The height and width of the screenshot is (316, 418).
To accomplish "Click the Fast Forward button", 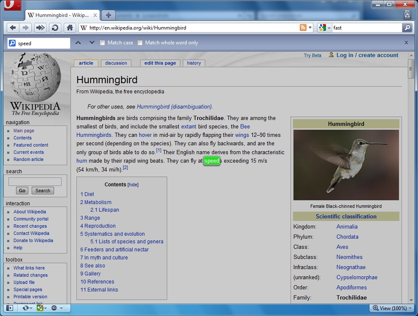I will (x=40, y=28).
